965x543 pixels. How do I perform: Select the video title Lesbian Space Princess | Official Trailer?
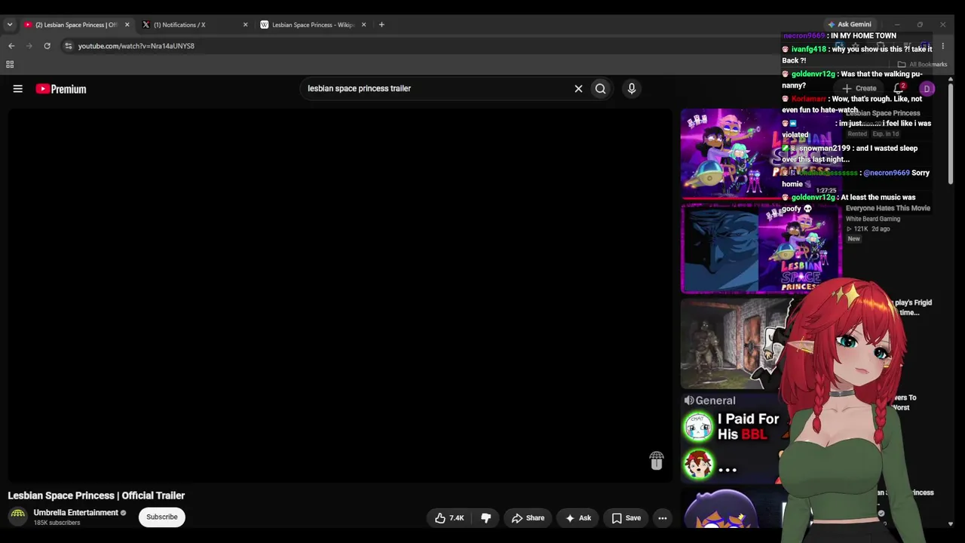point(96,495)
